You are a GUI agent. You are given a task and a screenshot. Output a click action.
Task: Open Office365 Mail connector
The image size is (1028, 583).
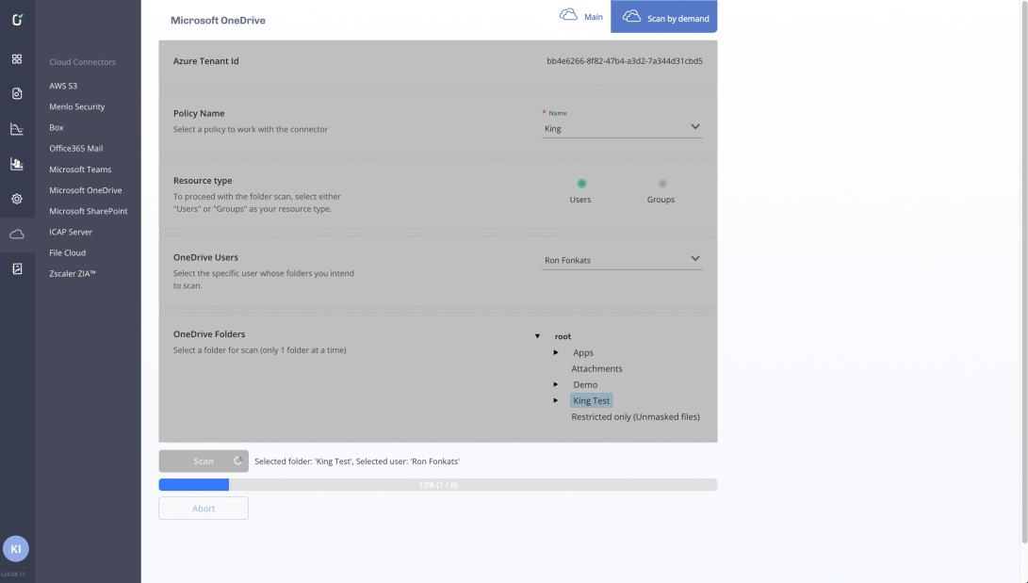click(76, 149)
